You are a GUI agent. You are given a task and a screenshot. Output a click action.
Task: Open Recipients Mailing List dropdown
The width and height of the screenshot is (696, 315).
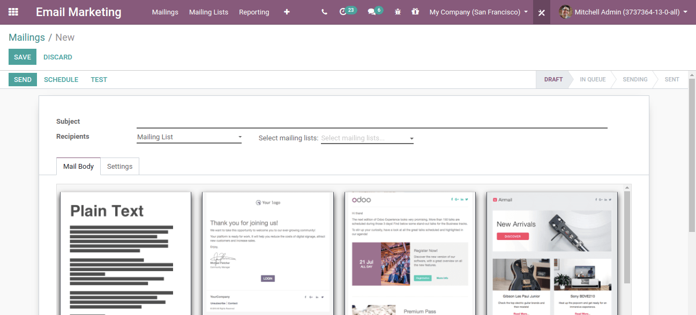point(189,137)
